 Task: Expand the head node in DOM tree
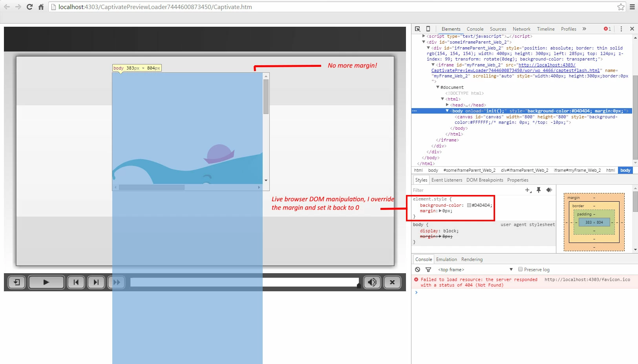[x=447, y=105]
